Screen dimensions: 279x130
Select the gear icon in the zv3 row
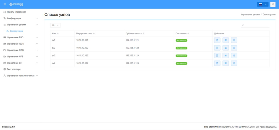234,56
